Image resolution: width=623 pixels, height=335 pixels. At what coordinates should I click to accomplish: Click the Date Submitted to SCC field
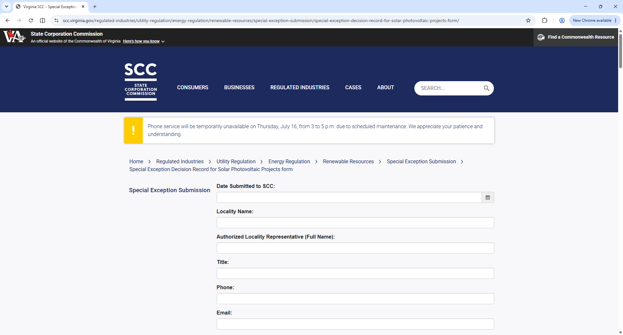pos(349,197)
